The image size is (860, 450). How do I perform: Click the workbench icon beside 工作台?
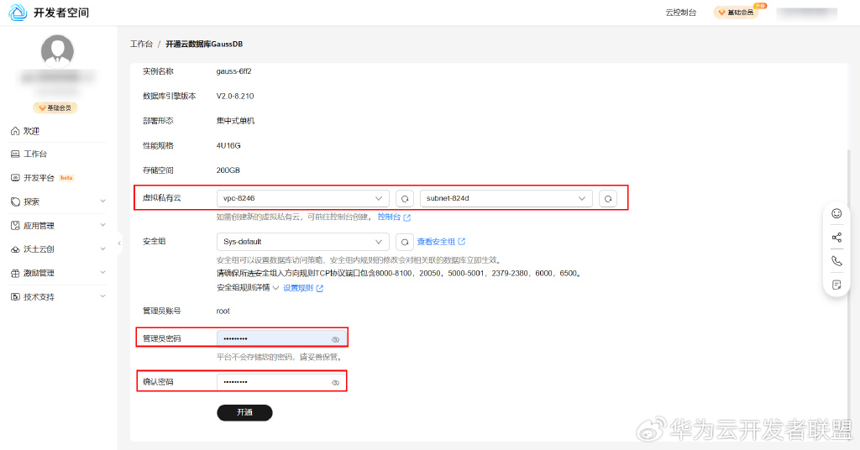tap(15, 154)
